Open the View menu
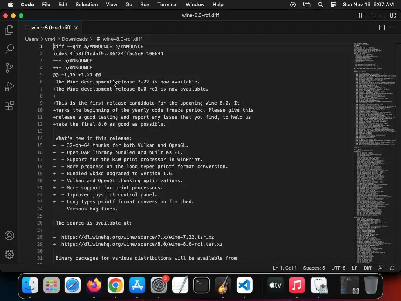The width and height of the screenshot is (401, 301). (111, 5)
